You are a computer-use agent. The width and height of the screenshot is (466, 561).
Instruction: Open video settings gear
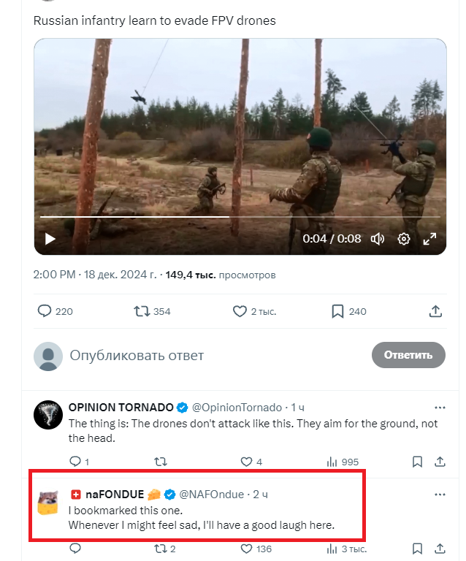coord(404,239)
